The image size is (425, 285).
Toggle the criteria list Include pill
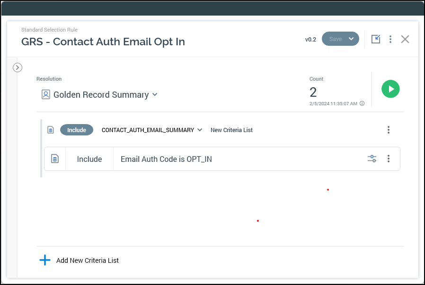[x=77, y=130]
